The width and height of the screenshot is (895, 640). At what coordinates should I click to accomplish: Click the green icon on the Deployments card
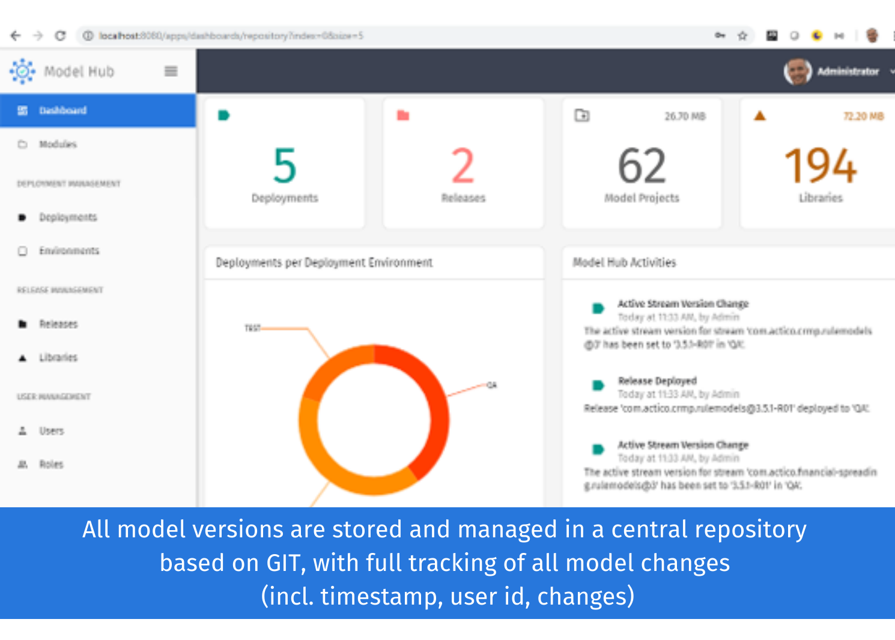pyautogui.click(x=223, y=114)
